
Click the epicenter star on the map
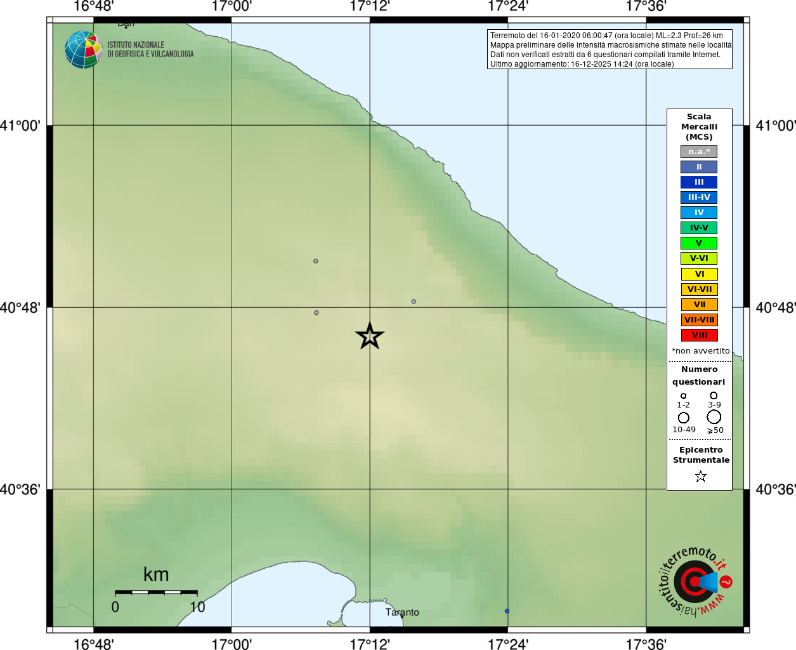click(x=370, y=336)
